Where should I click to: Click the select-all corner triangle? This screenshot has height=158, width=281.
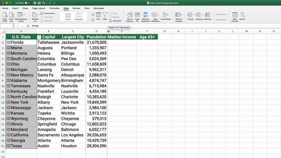pos(3,31)
